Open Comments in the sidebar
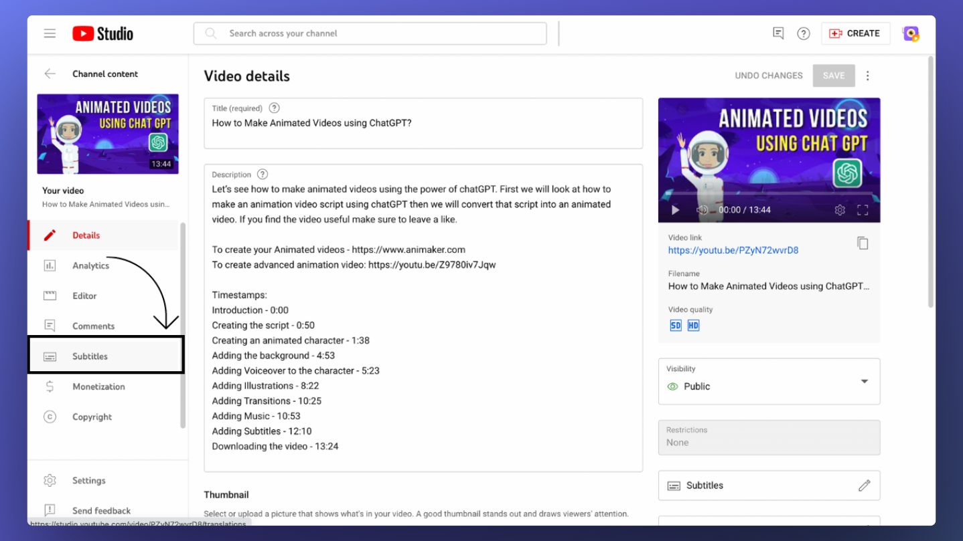The height and width of the screenshot is (541, 963). point(102,326)
